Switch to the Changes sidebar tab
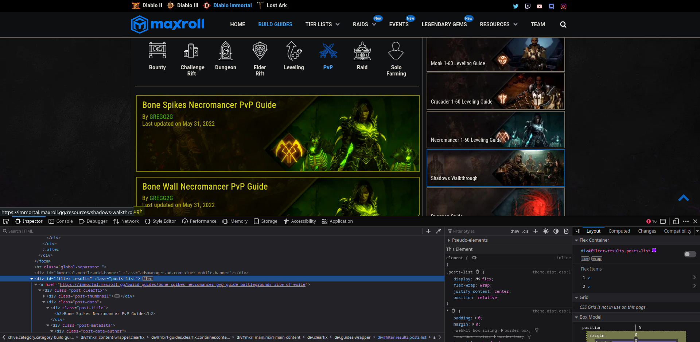The image size is (700, 342). coord(647,231)
